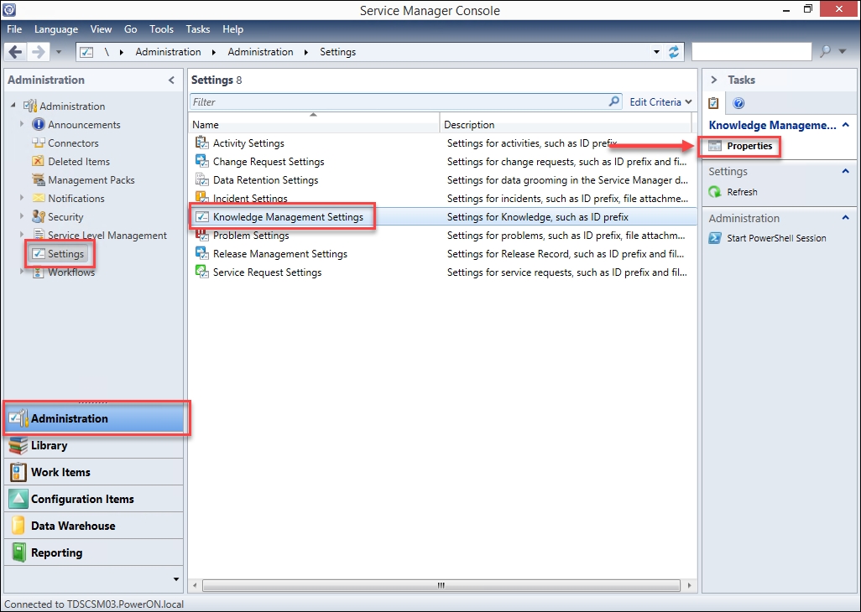Open the Language menu
Viewport: 861px width, 612px height.
point(56,29)
